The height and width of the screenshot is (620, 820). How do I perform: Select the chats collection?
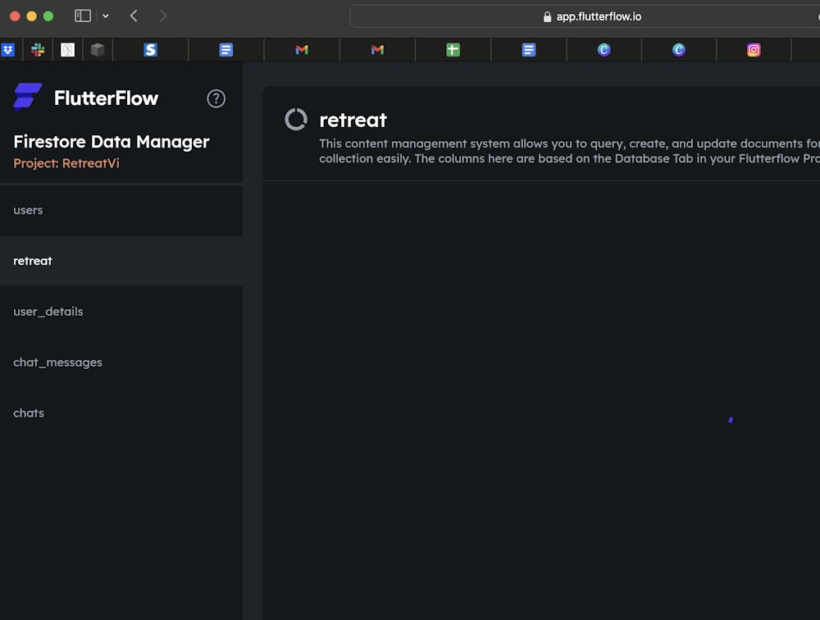pyautogui.click(x=121, y=413)
